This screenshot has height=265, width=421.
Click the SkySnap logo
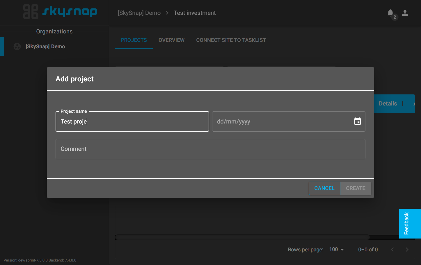[60, 12]
